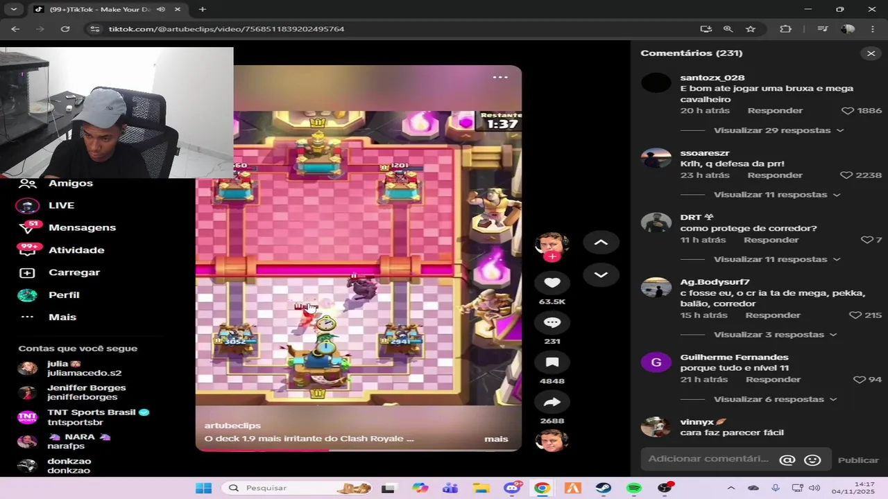Image resolution: width=888 pixels, height=499 pixels.
Task: Bookmark the video showing 4848 saves
Action: pyautogui.click(x=552, y=362)
